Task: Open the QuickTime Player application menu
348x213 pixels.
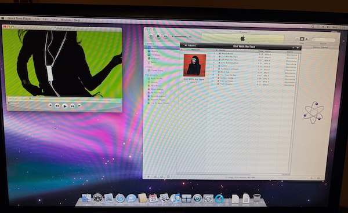Action: (x=19, y=19)
